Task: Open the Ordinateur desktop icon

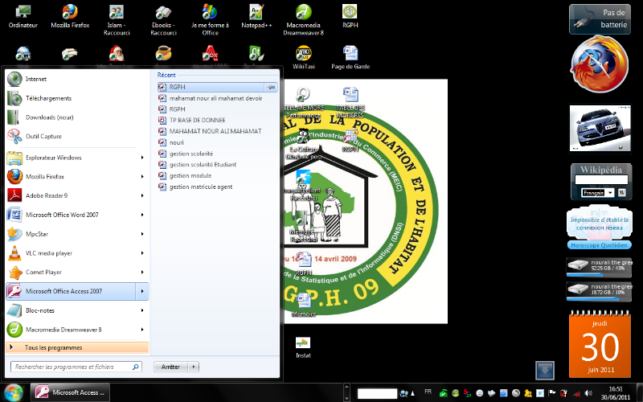Action: 23,13
